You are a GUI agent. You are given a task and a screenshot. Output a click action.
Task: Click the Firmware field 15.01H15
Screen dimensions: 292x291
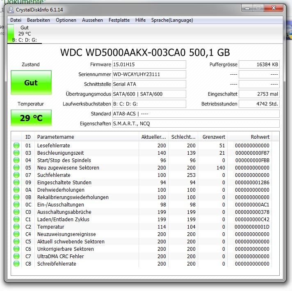point(149,64)
